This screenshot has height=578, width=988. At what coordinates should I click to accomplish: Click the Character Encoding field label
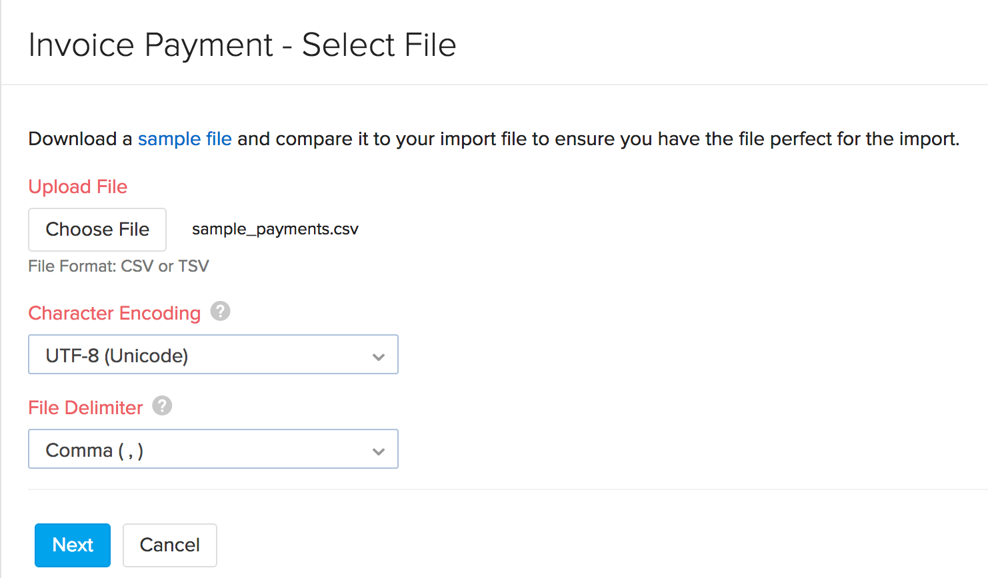pyautogui.click(x=114, y=312)
